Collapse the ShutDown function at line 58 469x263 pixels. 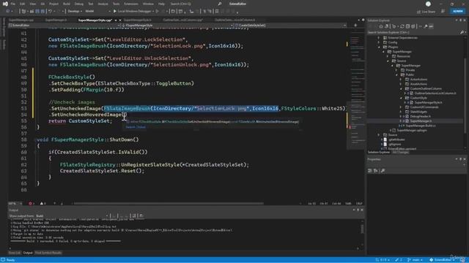35,140
